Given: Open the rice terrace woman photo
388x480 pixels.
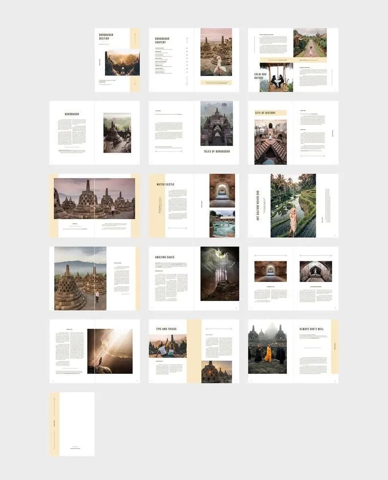Looking at the screenshot, I should click(293, 206).
